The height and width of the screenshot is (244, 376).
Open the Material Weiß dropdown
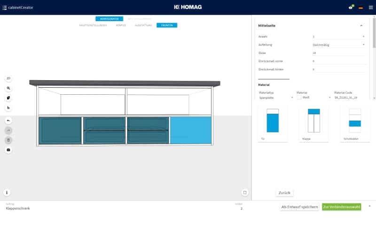[314, 98]
